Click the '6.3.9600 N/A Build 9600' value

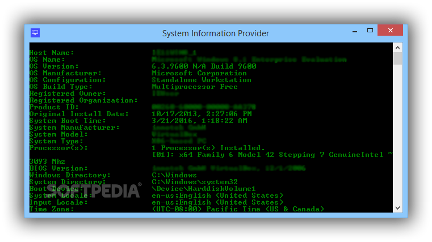point(204,66)
